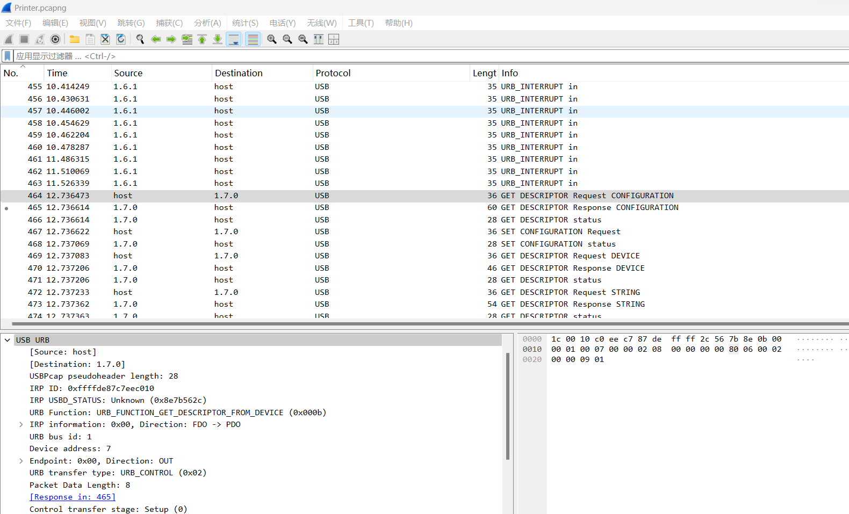Sort packets by the Protocol column
This screenshot has height=514, width=849.
pyautogui.click(x=391, y=73)
